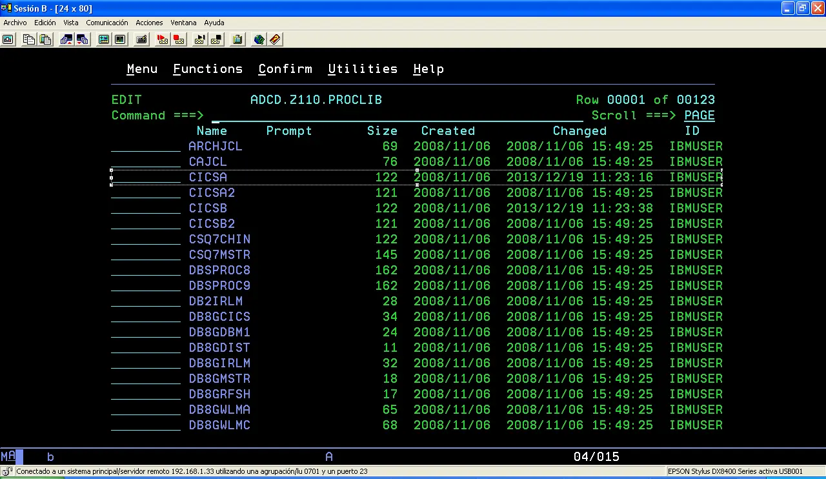Click the Receive File from host icon

(82, 39)
